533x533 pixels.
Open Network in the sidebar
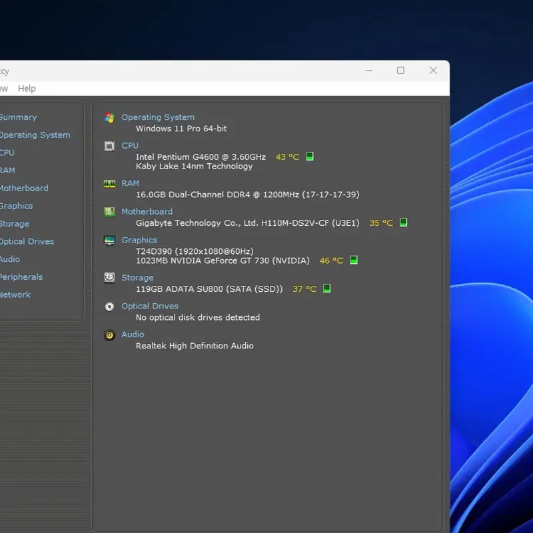[x=15, y=294]
